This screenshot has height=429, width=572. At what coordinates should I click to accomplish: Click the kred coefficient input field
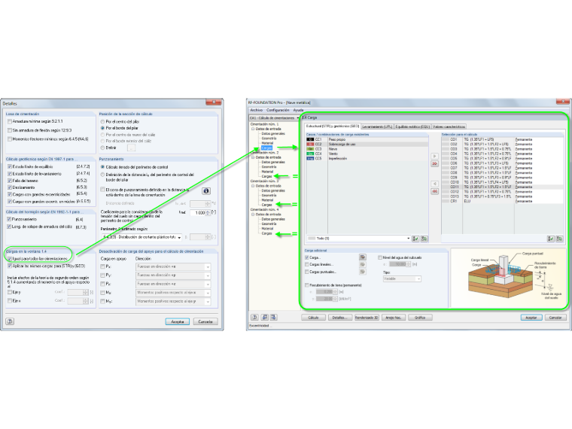click(x=198, y=213)
